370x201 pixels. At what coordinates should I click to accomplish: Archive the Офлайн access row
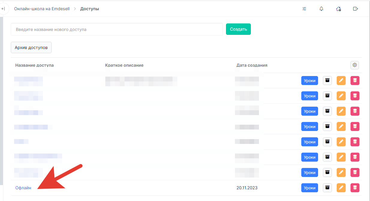[327, 188]
